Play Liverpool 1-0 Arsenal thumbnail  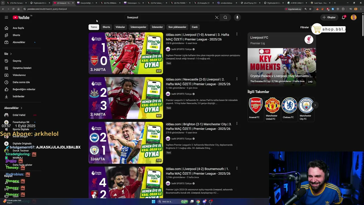click(x=126, y=53)
